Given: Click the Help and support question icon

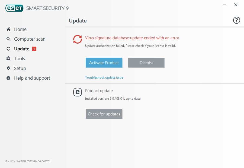Looking at the screenshot, I should (8, 78).
